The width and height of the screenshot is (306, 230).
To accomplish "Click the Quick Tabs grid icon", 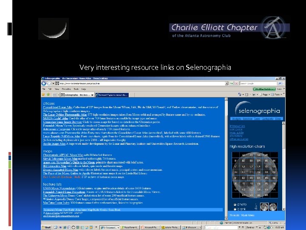I will [x=55, y=95].
